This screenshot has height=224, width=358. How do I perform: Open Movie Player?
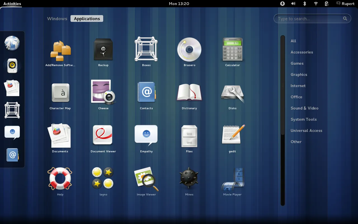tap(232, 178)
